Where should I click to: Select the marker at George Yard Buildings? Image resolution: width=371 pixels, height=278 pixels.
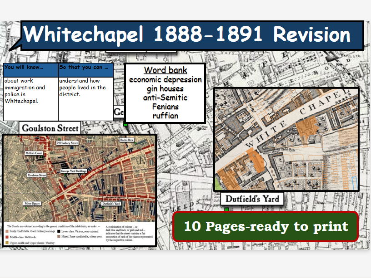65,174
